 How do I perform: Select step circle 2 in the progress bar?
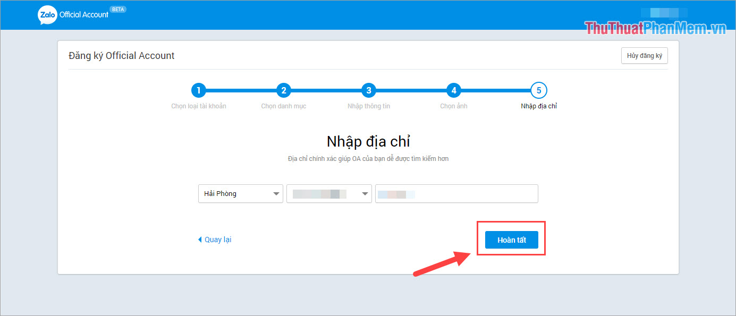[x=283, y=90]
